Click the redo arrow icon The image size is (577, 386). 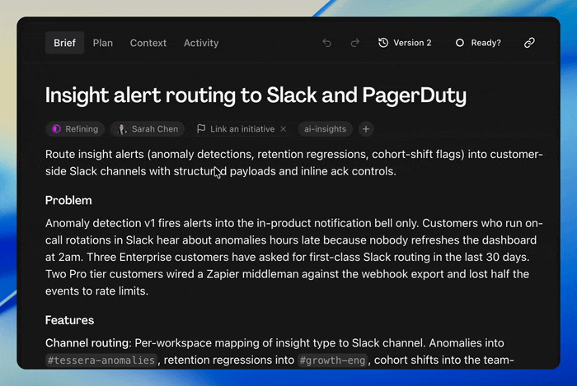[354, 43]
